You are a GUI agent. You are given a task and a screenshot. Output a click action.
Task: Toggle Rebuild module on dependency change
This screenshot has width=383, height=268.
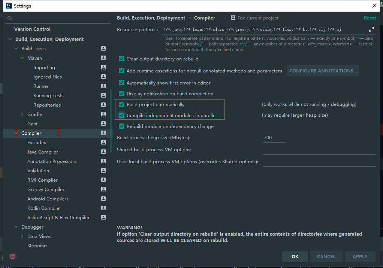(121, 126)
